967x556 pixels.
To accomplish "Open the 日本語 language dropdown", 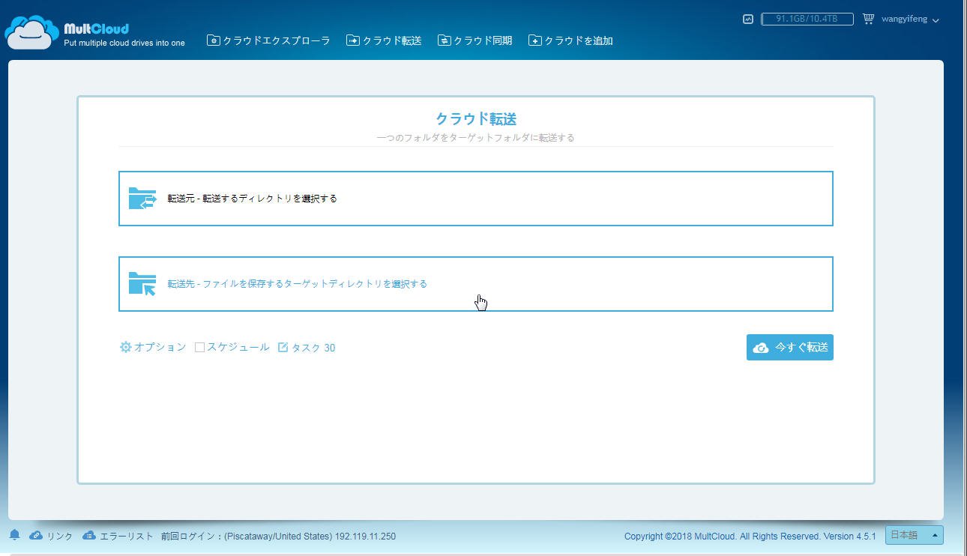I will [x=914, y=535].
